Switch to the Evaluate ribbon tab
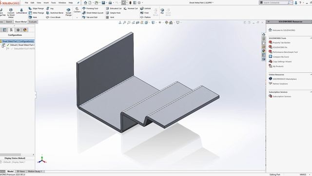The image size is (312, 176). [x=33, y=22]
